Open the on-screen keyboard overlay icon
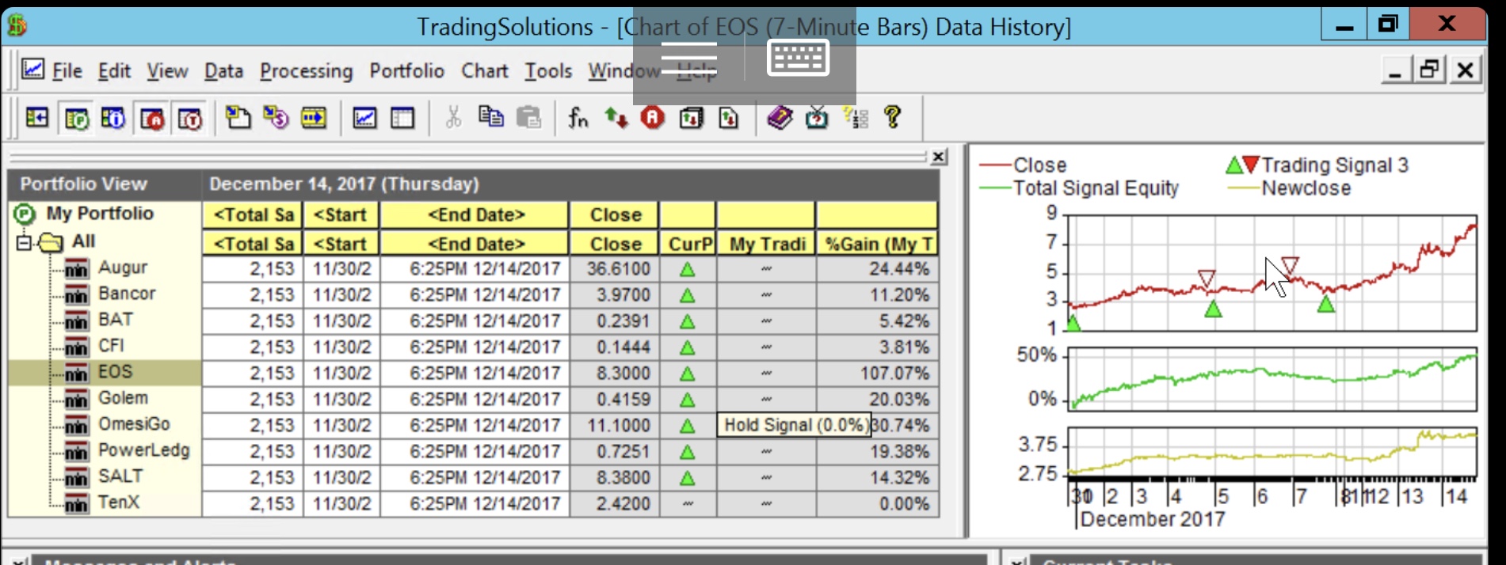The height and width of the screenshot is (565, 1506). tap(798, 59)
